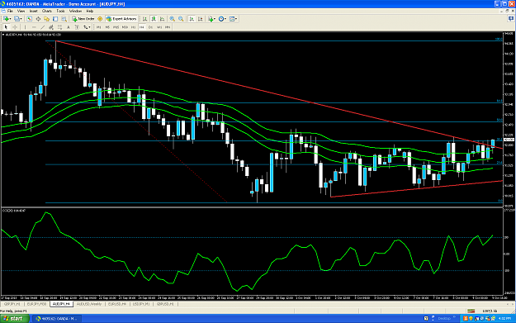Viewport: 516px width, 323px height.
Task: Switch to GBPJPY,H1 chart tab
Action: point(12,304)
